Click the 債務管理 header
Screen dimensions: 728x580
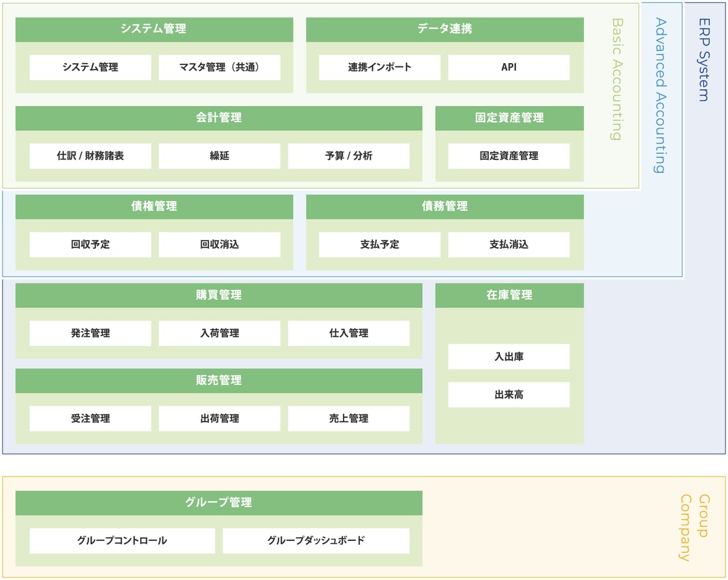click(x=445, y=207)
